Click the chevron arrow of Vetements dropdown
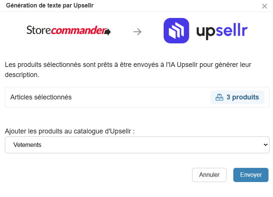Image resolution: width=273 pixels, height=197 pixels. click(266, 145)
